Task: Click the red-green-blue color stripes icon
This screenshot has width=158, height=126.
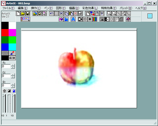Action: pos(95,19)
